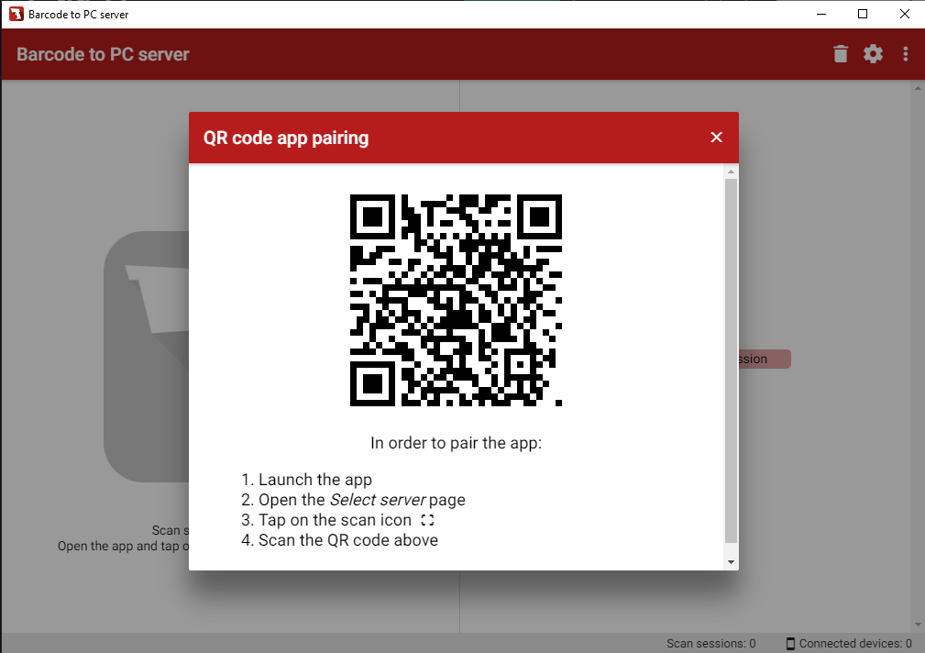Close the QR code app pairing dialog

716,138
